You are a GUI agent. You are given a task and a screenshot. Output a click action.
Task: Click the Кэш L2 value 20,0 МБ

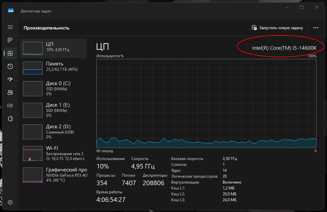pos(230,194)
